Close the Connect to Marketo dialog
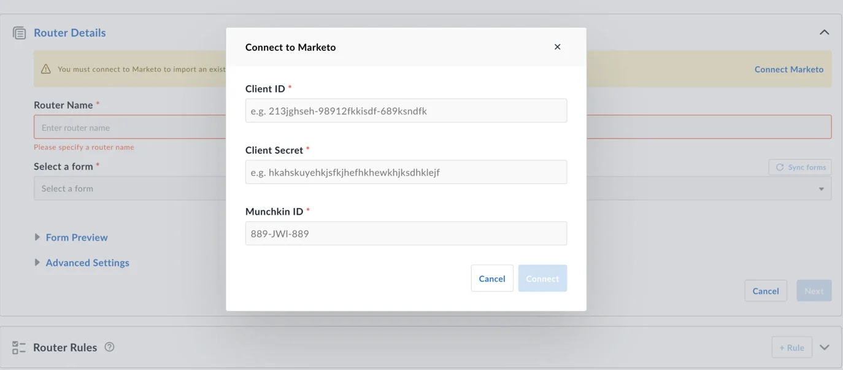The height and width of the screenshot is (370, 843). [x=557, y=47]
